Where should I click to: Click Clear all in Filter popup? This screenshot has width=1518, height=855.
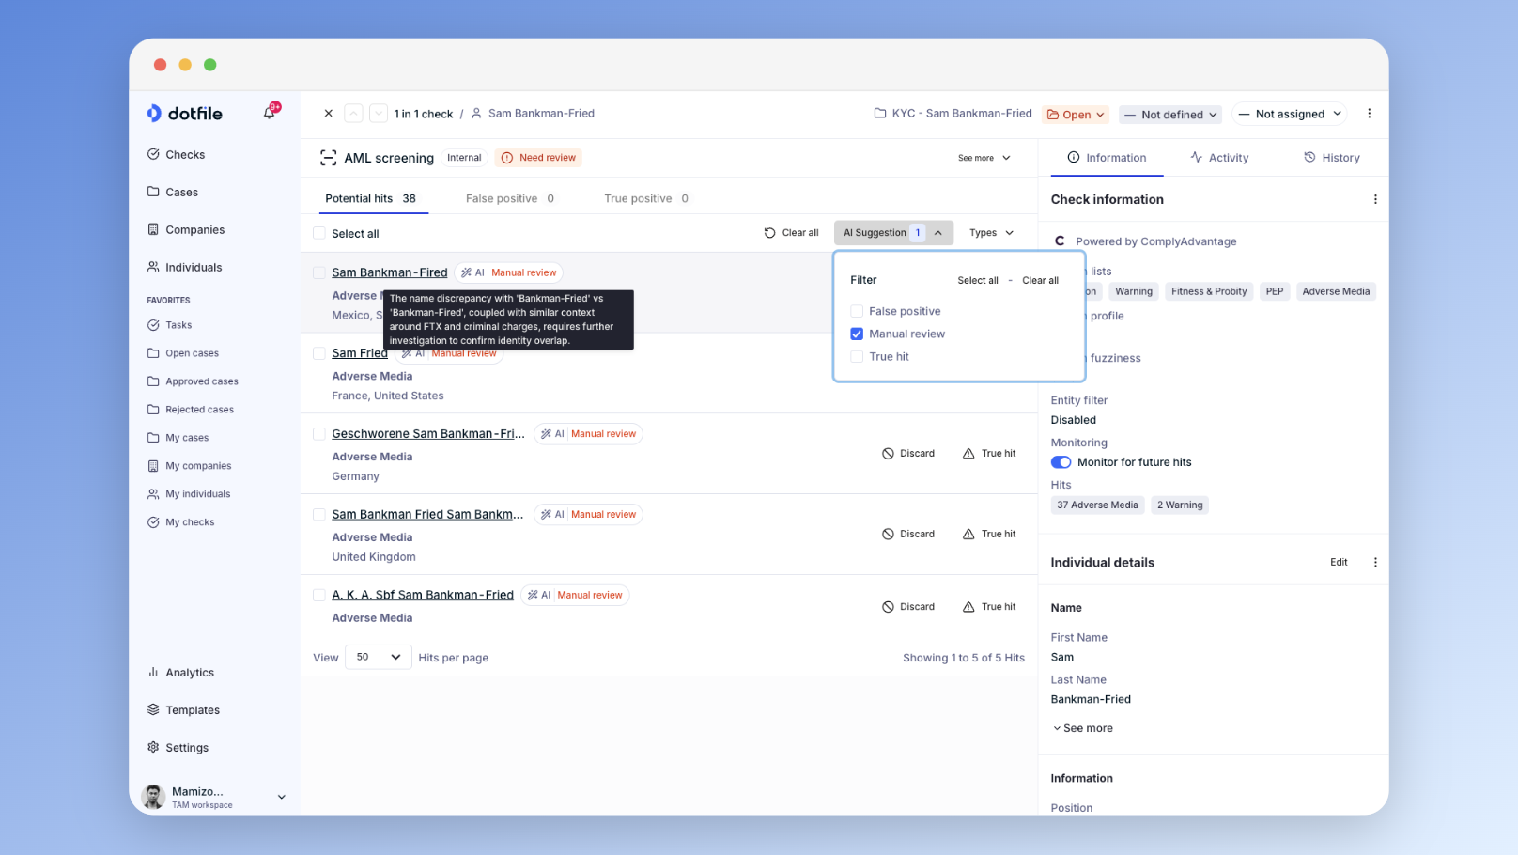pyautogui.click(x=1041, y=281)
